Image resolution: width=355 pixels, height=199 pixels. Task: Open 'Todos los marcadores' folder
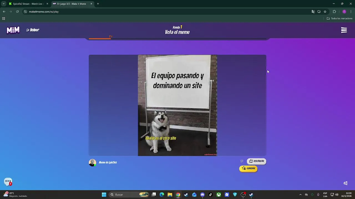pyautogui.click(x=339, y=19)
